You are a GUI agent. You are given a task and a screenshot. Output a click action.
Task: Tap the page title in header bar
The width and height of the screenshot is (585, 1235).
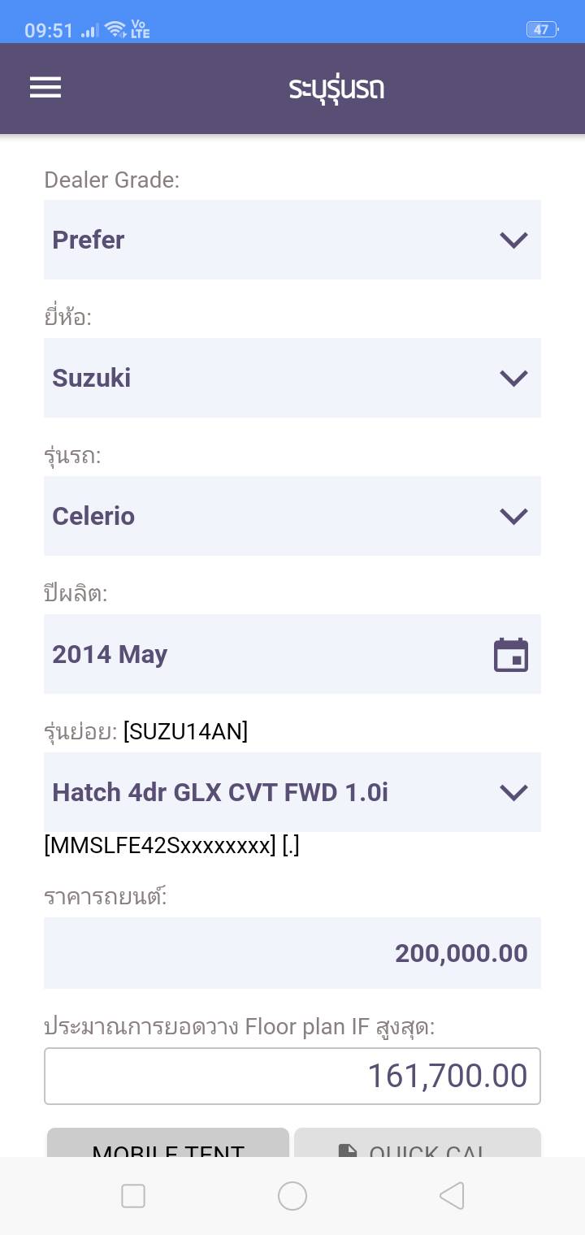336,89
